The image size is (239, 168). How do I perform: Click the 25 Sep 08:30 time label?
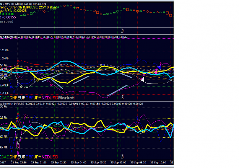(x=138, y=163)
